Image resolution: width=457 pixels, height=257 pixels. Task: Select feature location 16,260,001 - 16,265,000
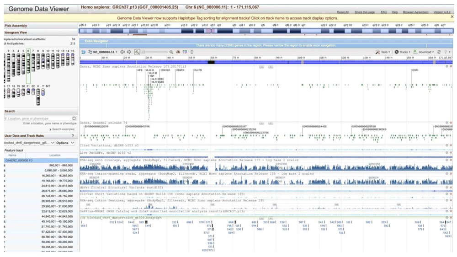pyautogui.click(x=57, y=176)
